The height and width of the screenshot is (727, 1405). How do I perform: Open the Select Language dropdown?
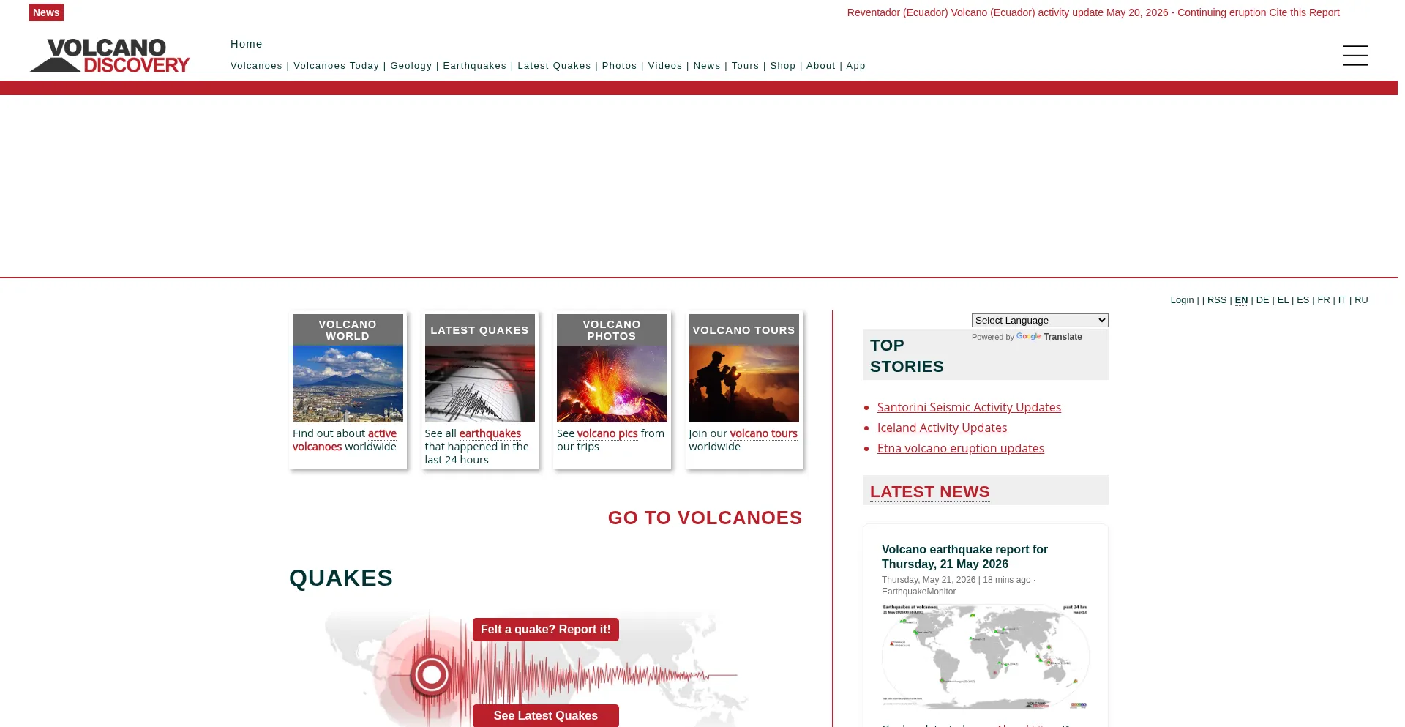point(1040,320)
